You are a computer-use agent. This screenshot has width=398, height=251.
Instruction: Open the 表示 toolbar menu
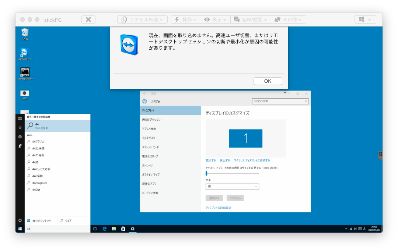pos(216,20)
